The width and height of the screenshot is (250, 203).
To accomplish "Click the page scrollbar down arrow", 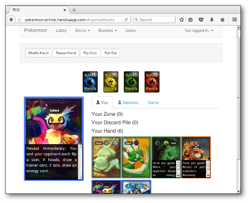I will [x=238, y=191].
